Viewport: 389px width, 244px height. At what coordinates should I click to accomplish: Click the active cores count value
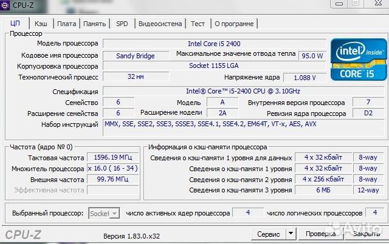point(248,212)
